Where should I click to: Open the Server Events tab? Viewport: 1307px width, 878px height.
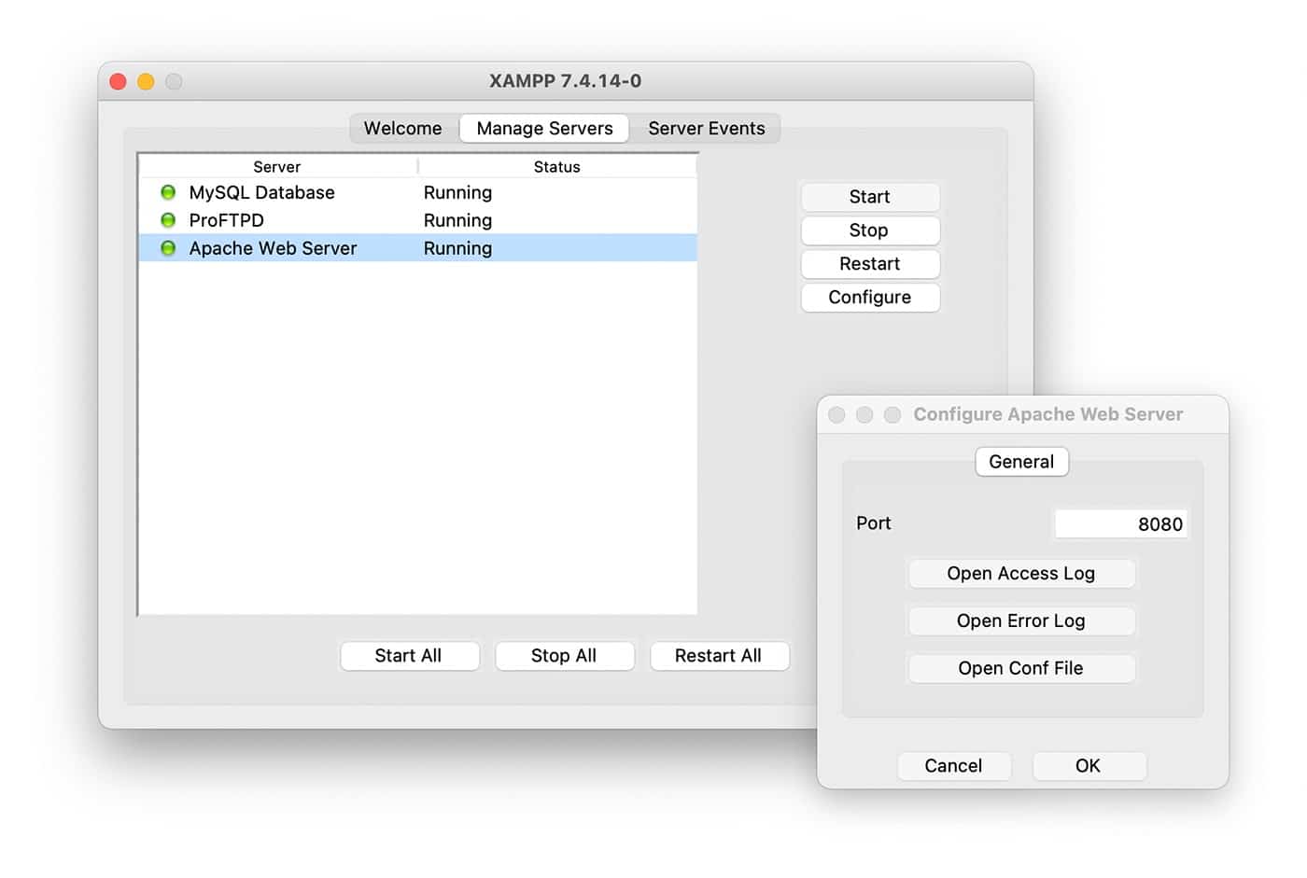[x=707, y=128]
